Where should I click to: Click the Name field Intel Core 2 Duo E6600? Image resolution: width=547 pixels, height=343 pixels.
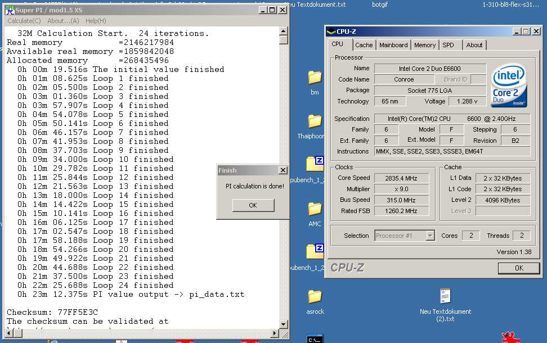tap(430, 69)
